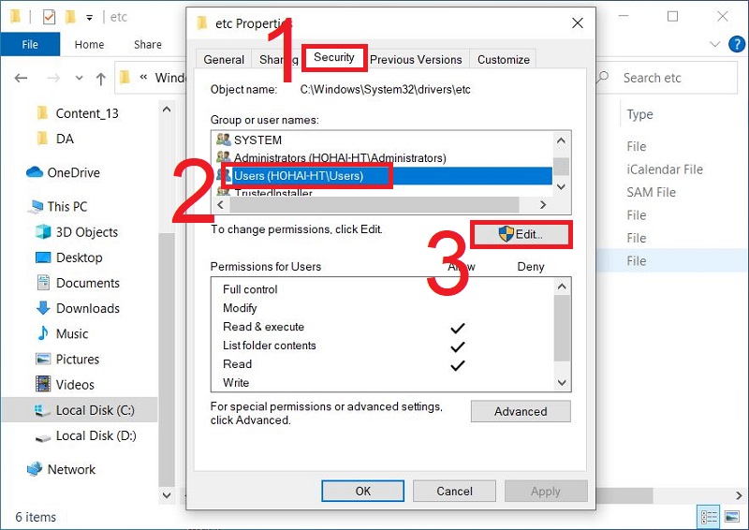Image resolution: width=749 pixels, height=530 pixels.
Task: Open the File menu in Explorer
Action: (x=29, y=44)
